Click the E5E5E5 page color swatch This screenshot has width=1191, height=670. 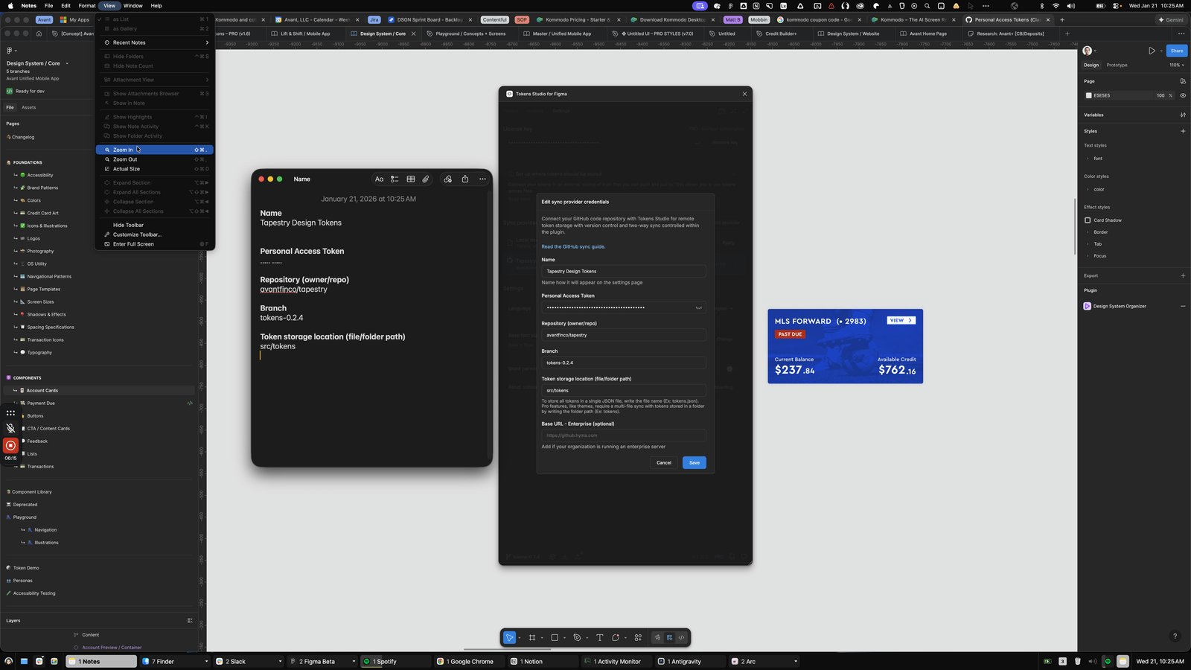click(1088, 95)
